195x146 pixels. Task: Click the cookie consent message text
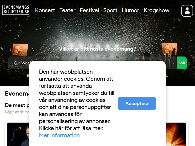click(77, 100)
